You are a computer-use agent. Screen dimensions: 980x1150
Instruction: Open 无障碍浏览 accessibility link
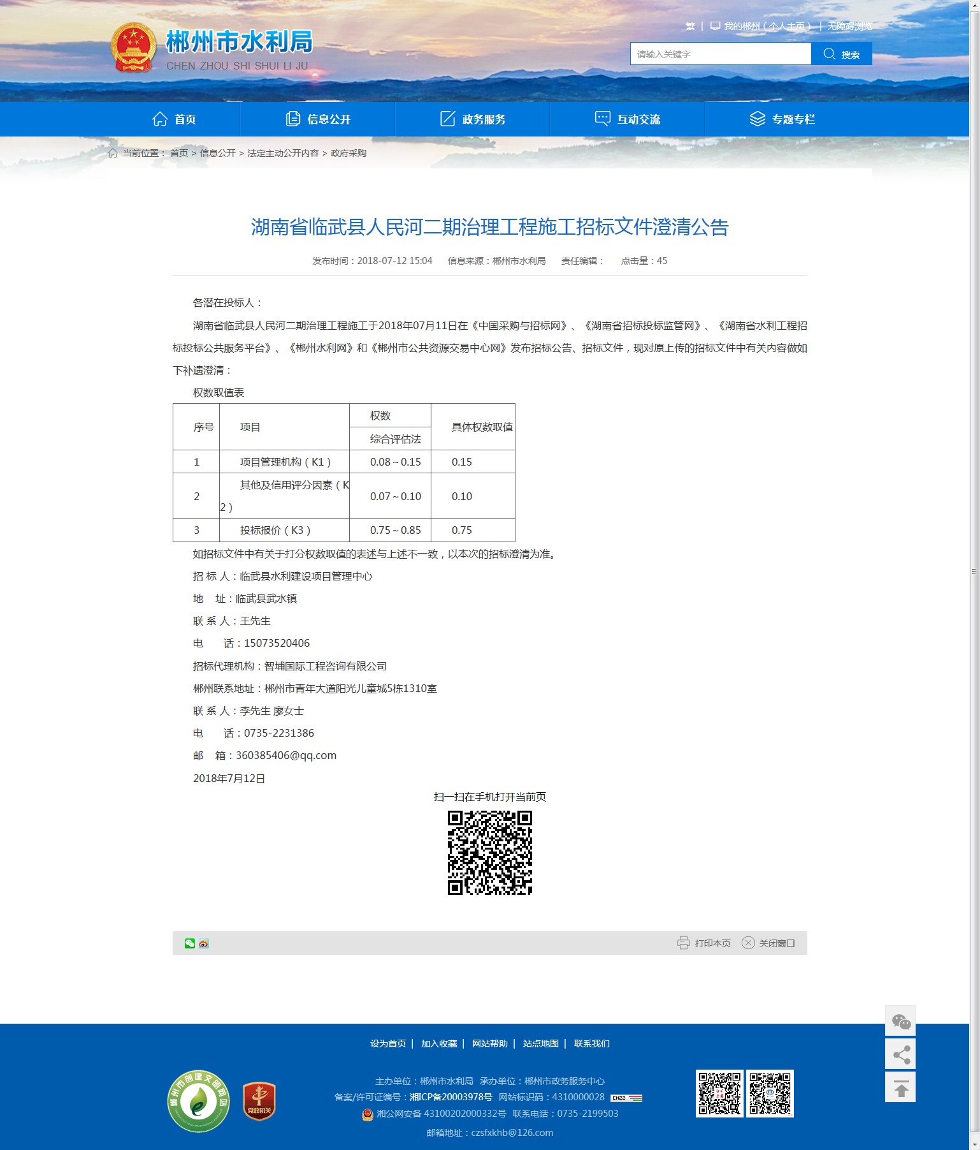[x=850, y=26]
